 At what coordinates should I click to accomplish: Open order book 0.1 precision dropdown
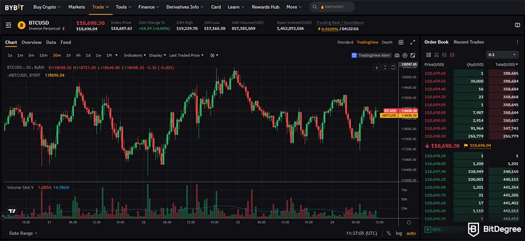[502, 54]
